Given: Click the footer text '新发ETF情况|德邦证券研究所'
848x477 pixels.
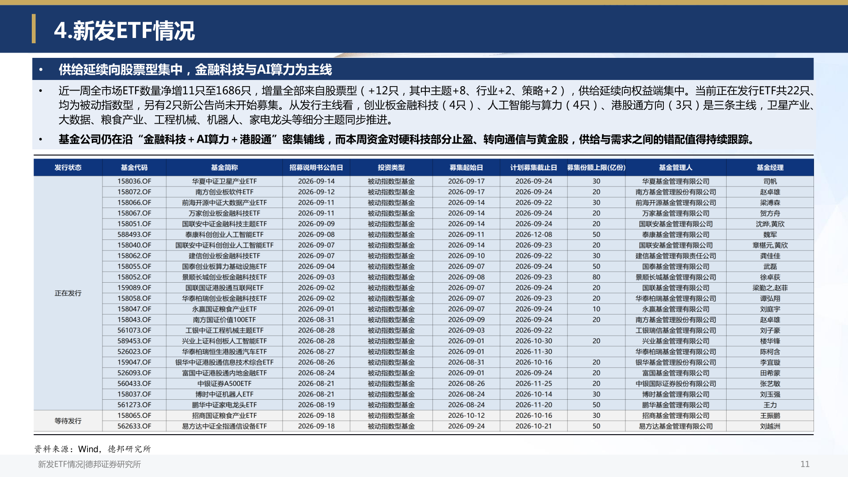Looking at the screenshot, I should pyautogui.click(x=89, y=464).
